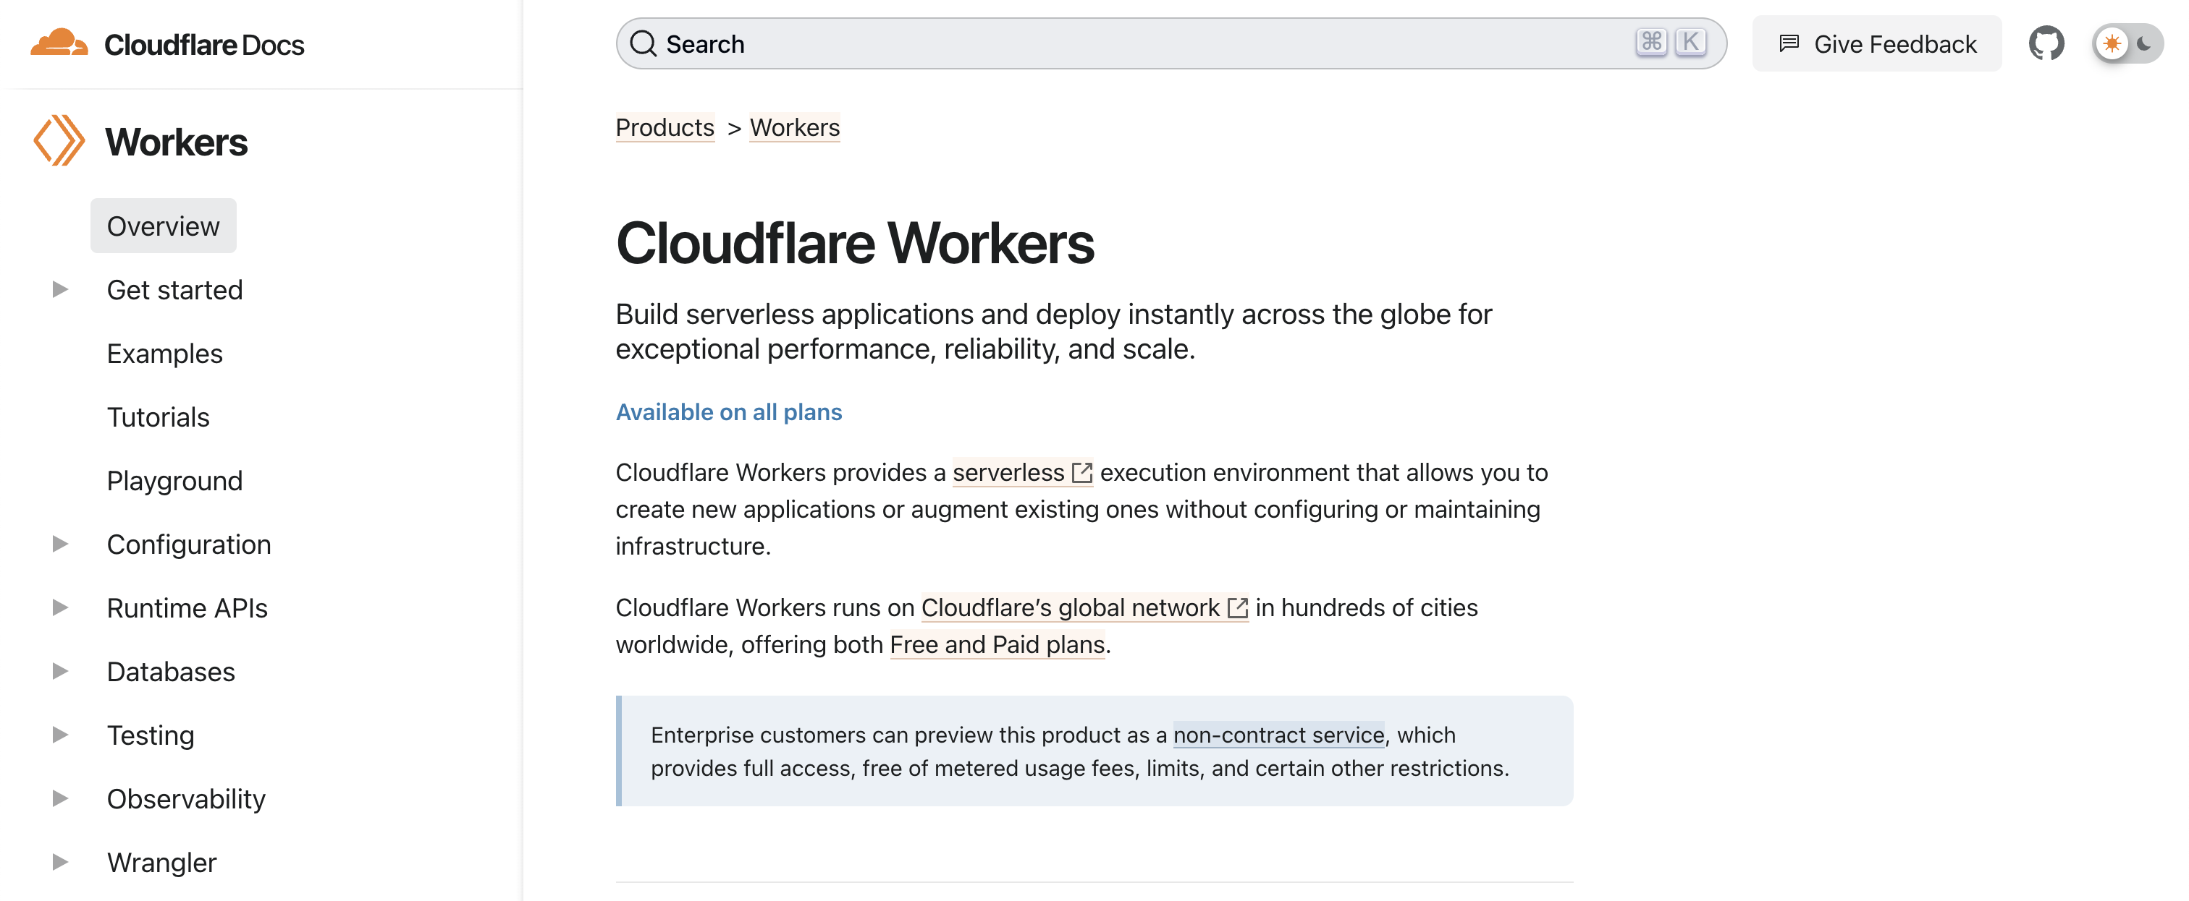This screenshot has width=2189, height=901.
Task: Open Runtime APIs in the sidebar
Action: pos(187,608)
